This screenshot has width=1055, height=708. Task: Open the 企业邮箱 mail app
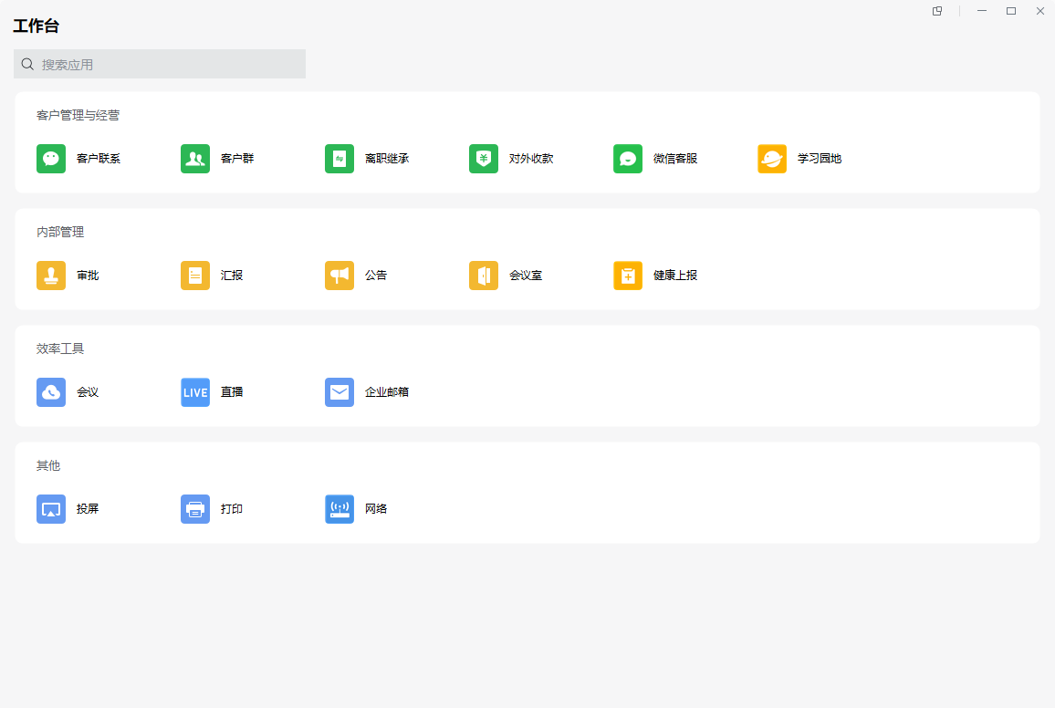[339, 392]
